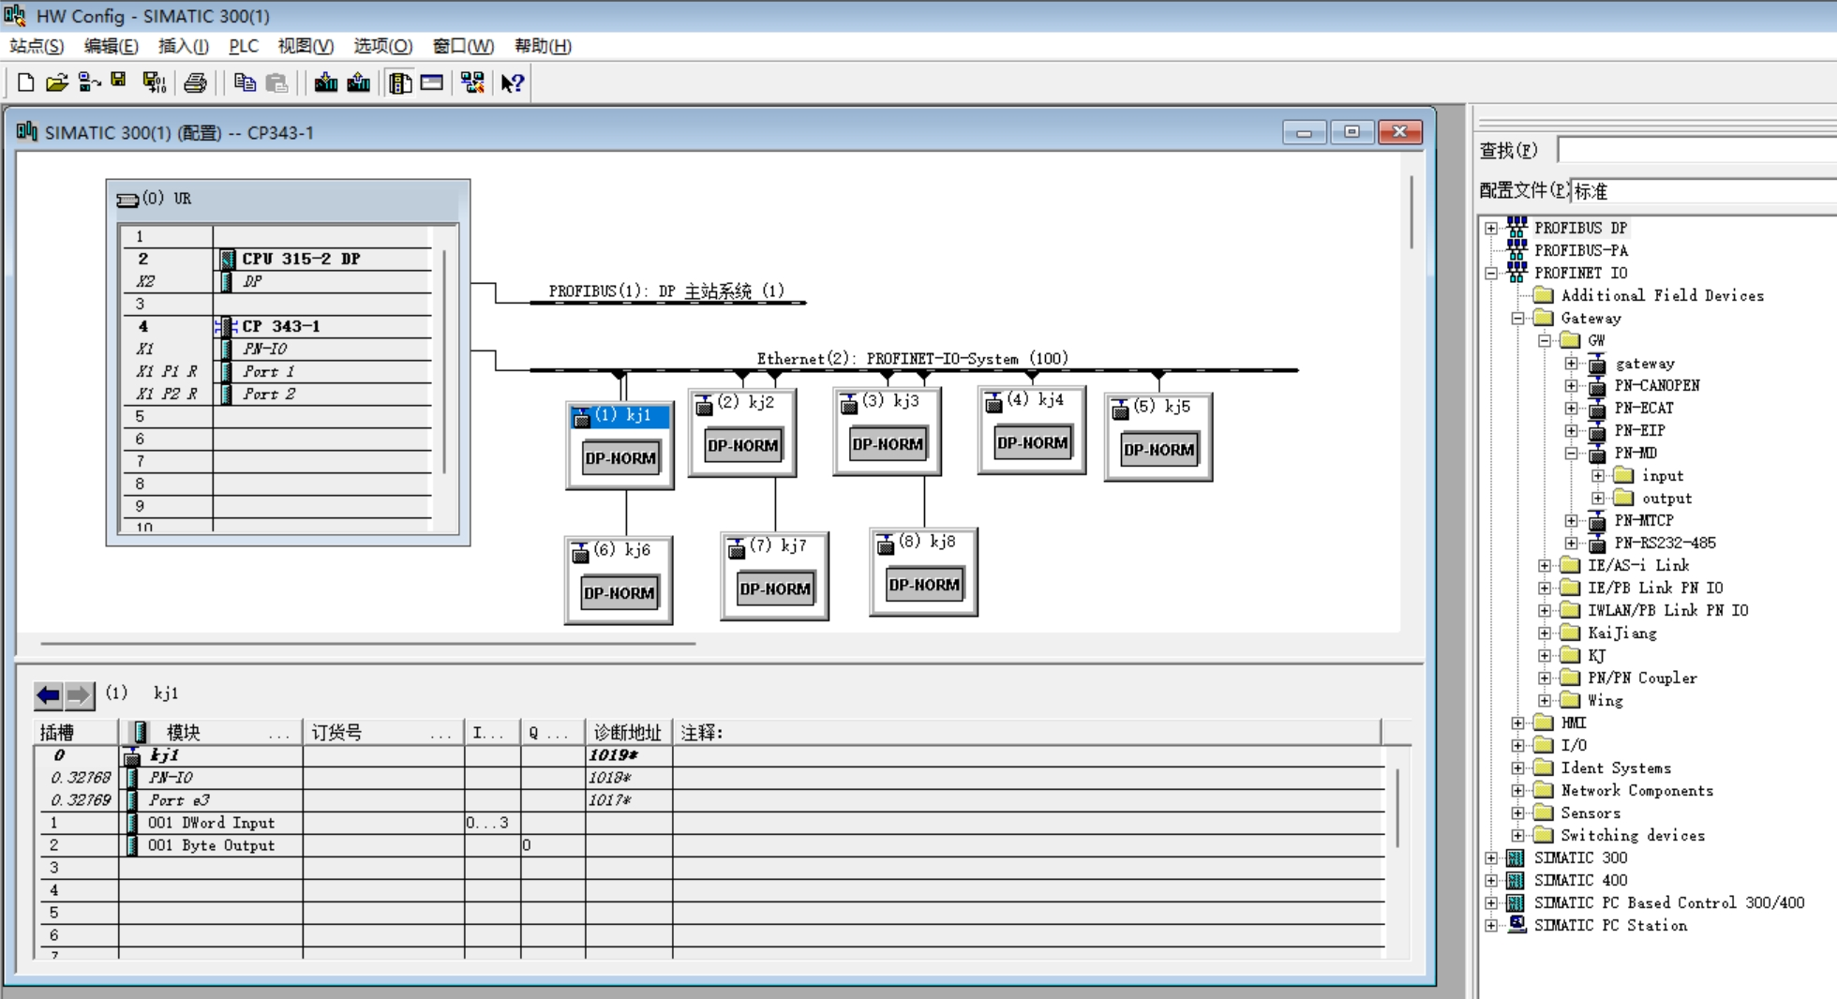
Task: Click the New station toolbar icon
Action: click(26, 82)
